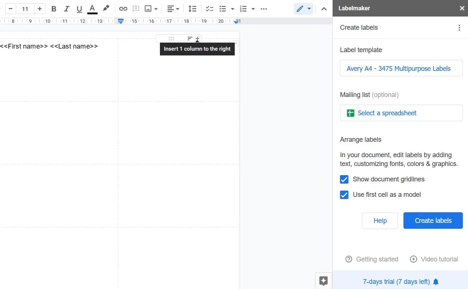Open the text alignment dropdown
468x289 pixels.
pos(177,8)
